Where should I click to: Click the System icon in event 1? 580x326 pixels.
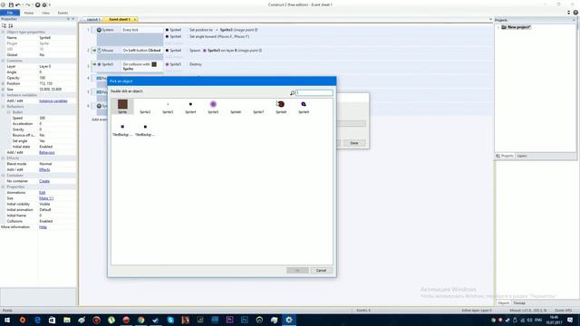[99, 30]
